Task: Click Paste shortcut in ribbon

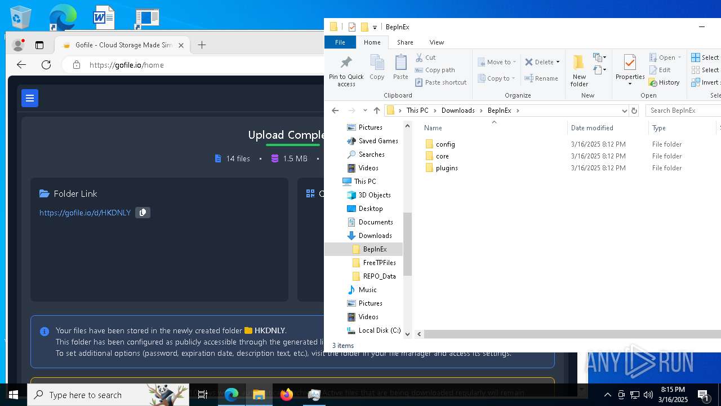Action: pos(440,82)
